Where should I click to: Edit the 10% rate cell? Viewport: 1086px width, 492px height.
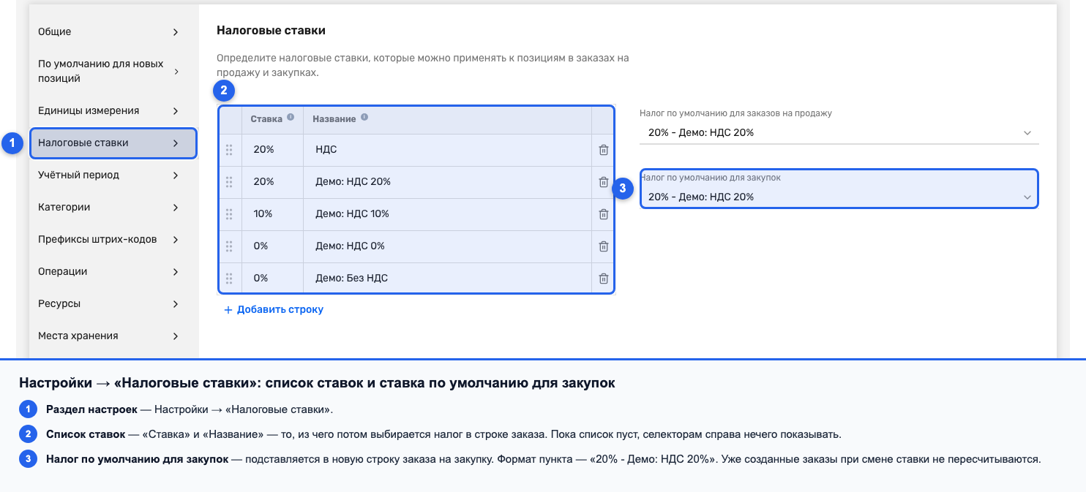[x=272, y=214]
